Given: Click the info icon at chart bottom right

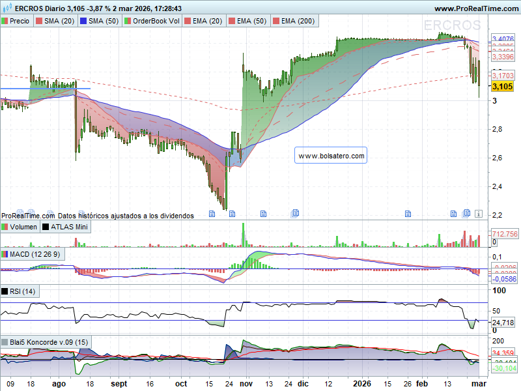Looking at the screenshot, I should pyautogui.click(x=478, y=213).
